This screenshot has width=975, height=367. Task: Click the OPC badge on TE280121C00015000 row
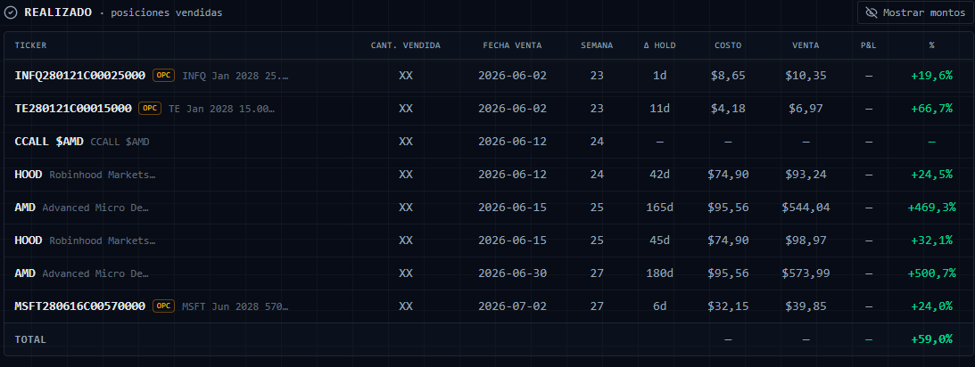tap(150, 108)
